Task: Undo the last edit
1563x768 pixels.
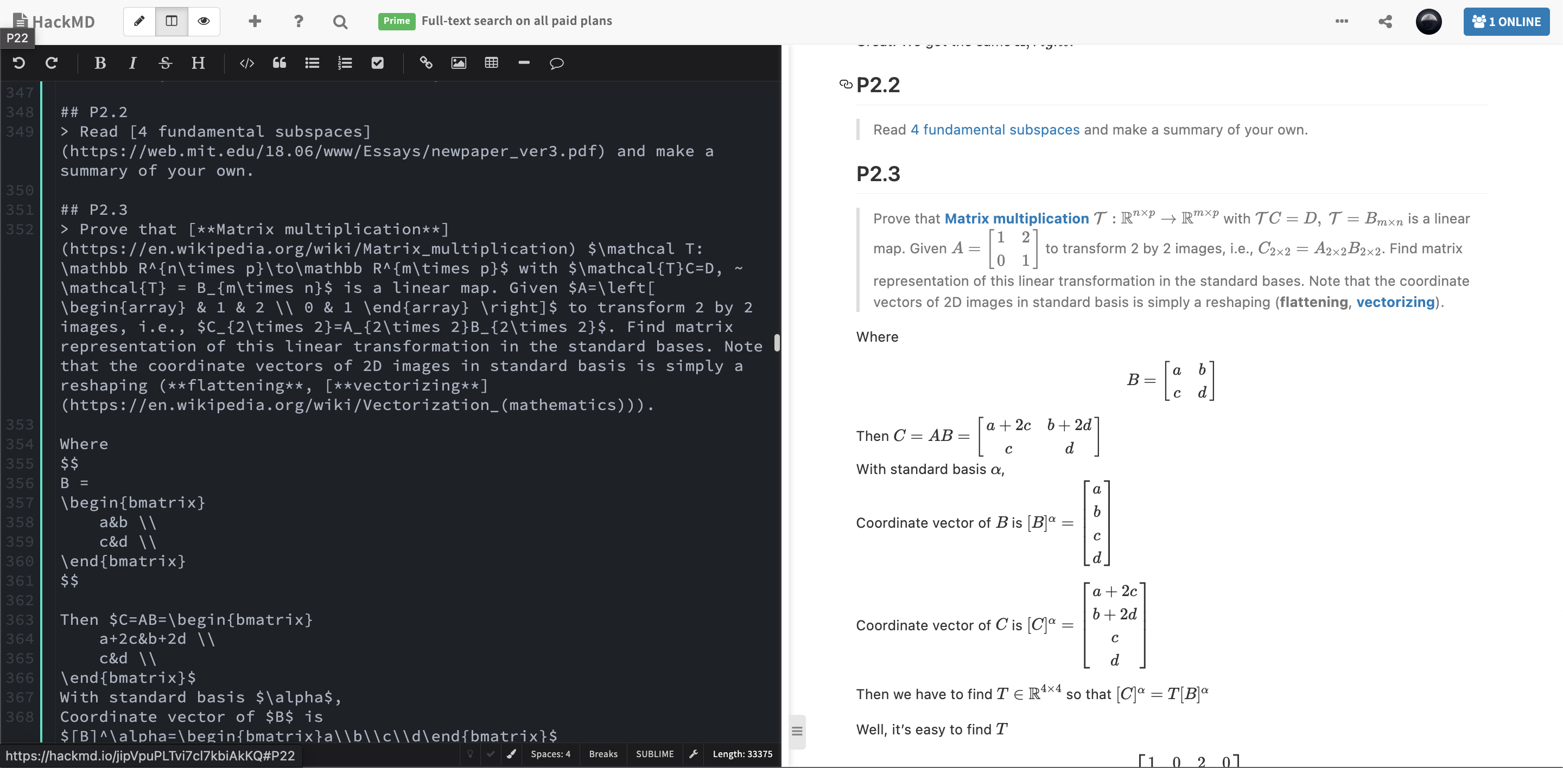Action: (19, 63)
